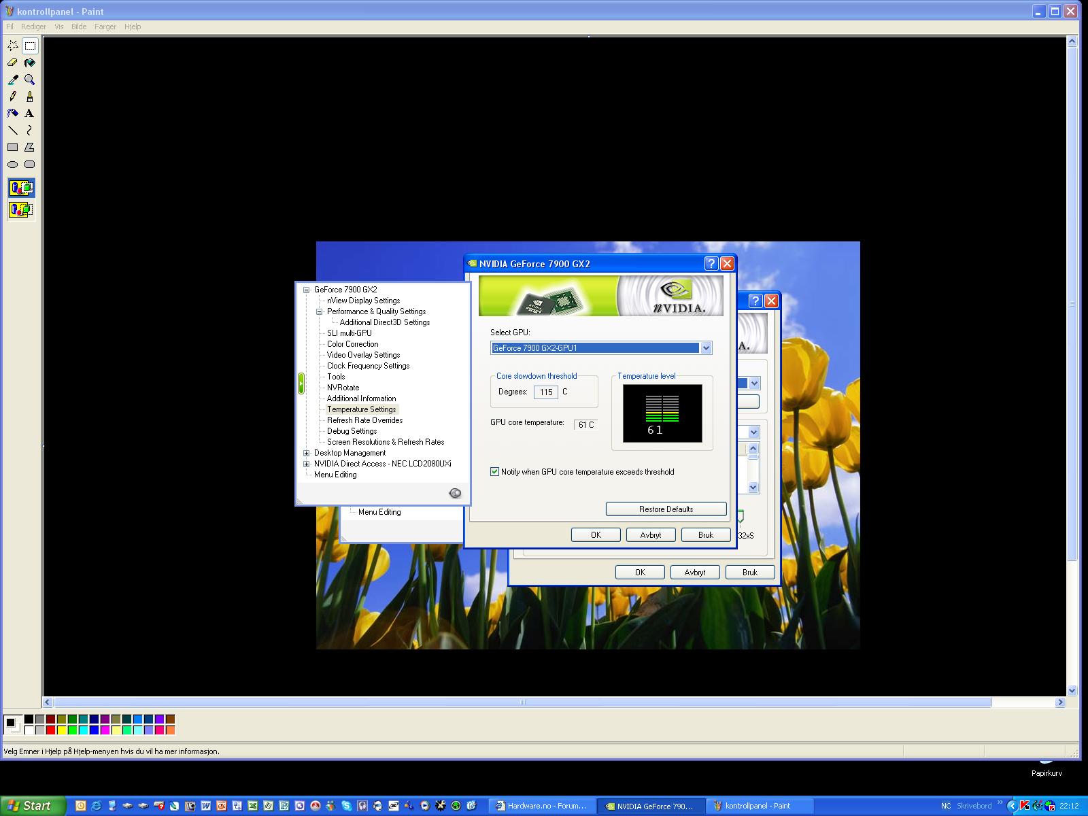Choose transparent selection mode option

pos(22,210)
